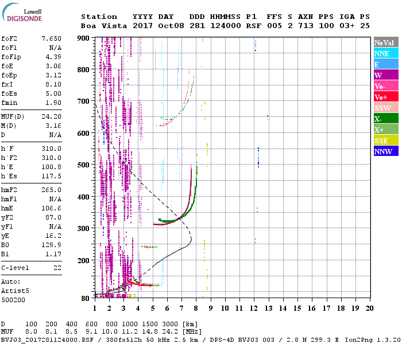Click the fmin value 1.90

(53, 103)
